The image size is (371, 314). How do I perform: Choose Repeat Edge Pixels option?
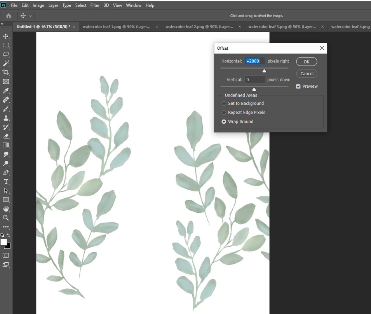(224, 113)
